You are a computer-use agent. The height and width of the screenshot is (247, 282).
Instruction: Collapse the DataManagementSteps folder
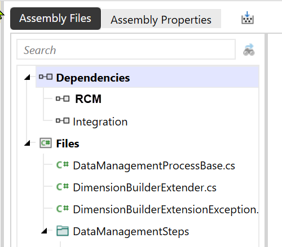point(44,231)
